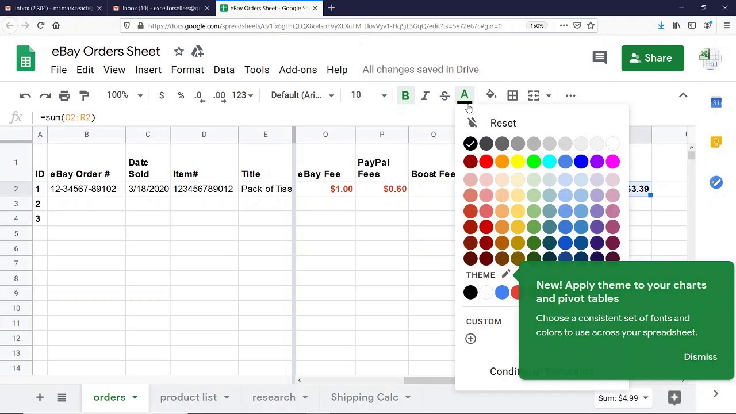Image resolution: width=736 pixels, height=414 pixels.
Task: Dismiss the theme notification
Action: (x=700, y=357)
